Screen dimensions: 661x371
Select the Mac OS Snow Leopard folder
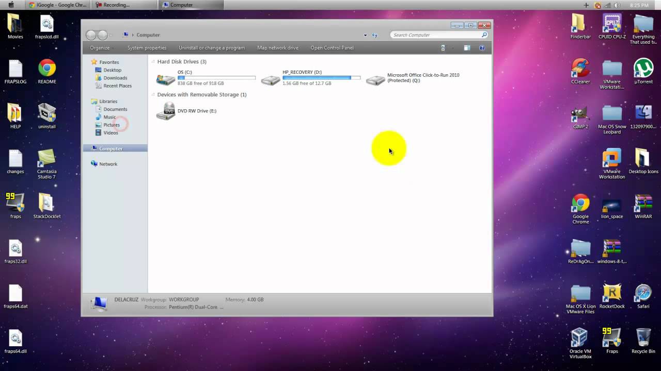click(x=612, y=120)
